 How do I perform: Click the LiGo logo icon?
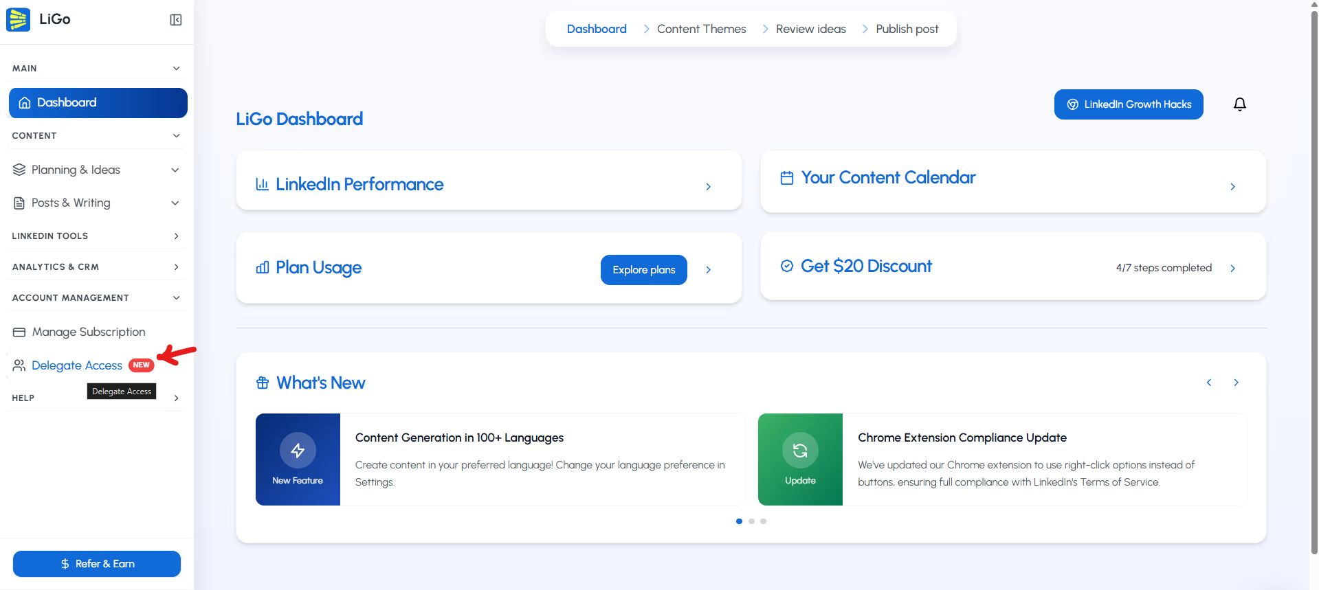18,19
